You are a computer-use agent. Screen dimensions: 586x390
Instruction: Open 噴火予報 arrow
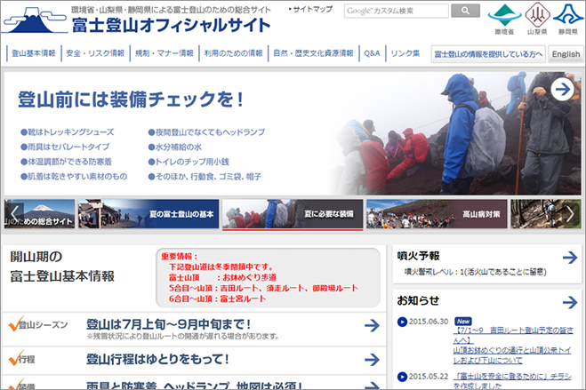pos(570,257)
